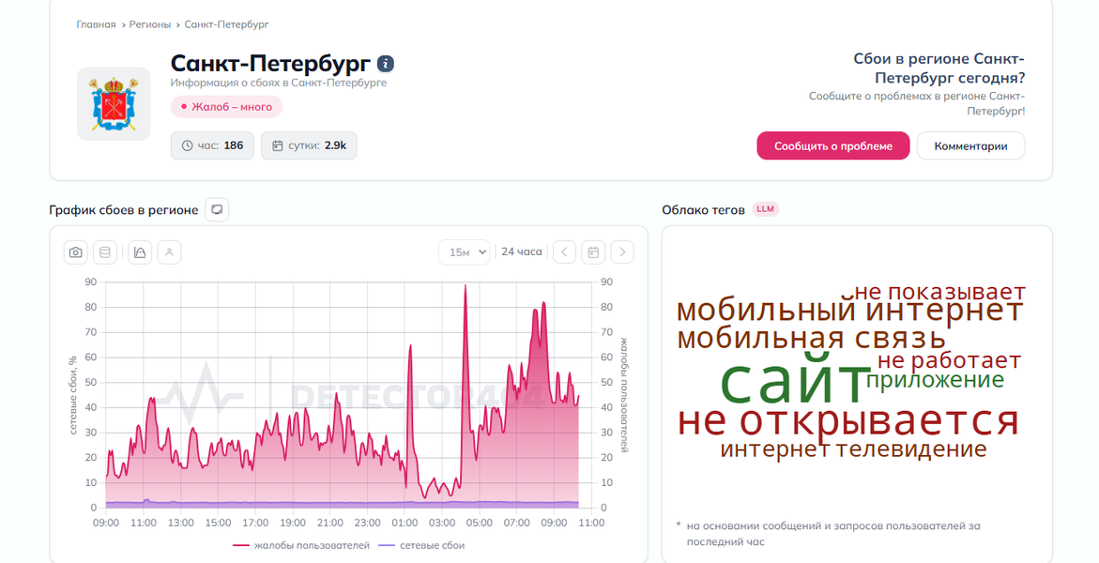Click the Сбои в регионе Санкт-Петербург сегодня? heading
The width and height of the screenshot is (1099, 563).
point(939,68)
